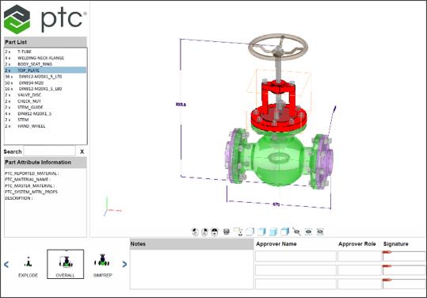
Task: Click the top Signature field
Action: [404, 256]
